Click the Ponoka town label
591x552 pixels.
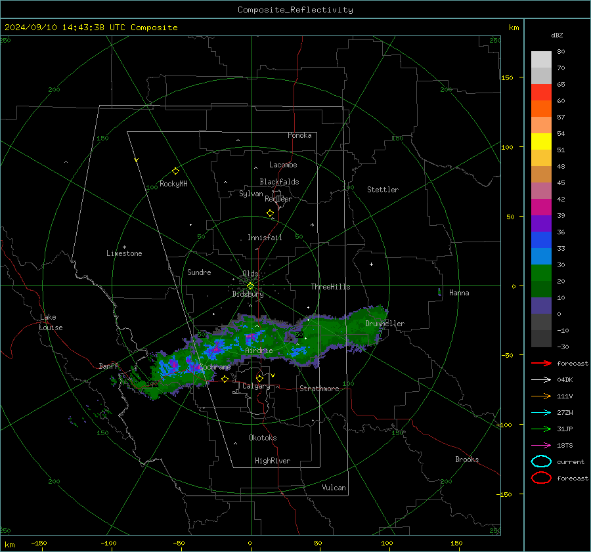tap(299, 135)
